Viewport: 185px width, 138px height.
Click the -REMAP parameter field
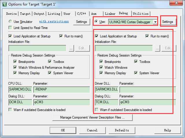62,89
